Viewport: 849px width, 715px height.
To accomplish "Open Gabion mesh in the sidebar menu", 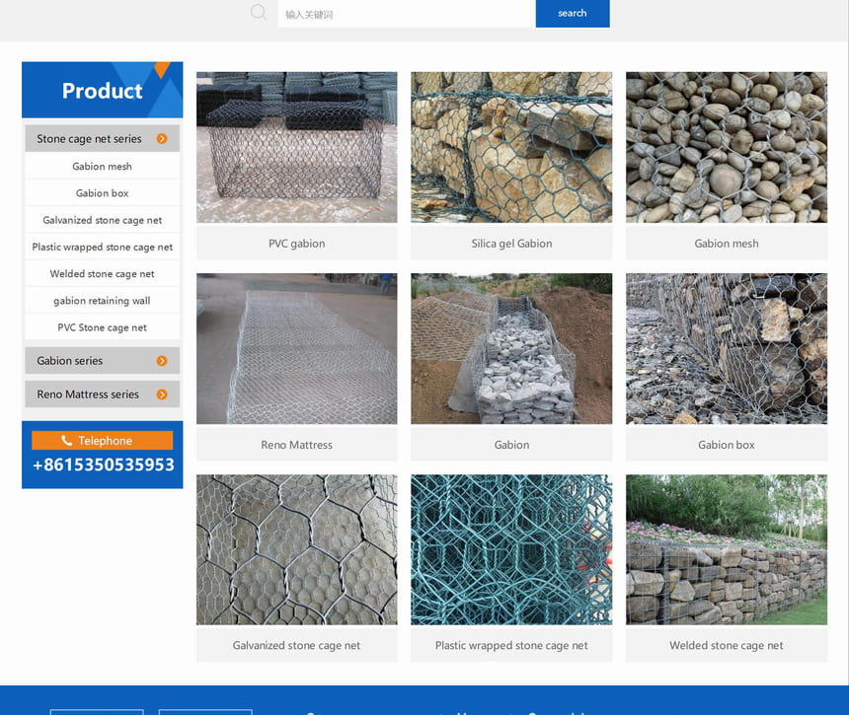I will pos(102,167).
